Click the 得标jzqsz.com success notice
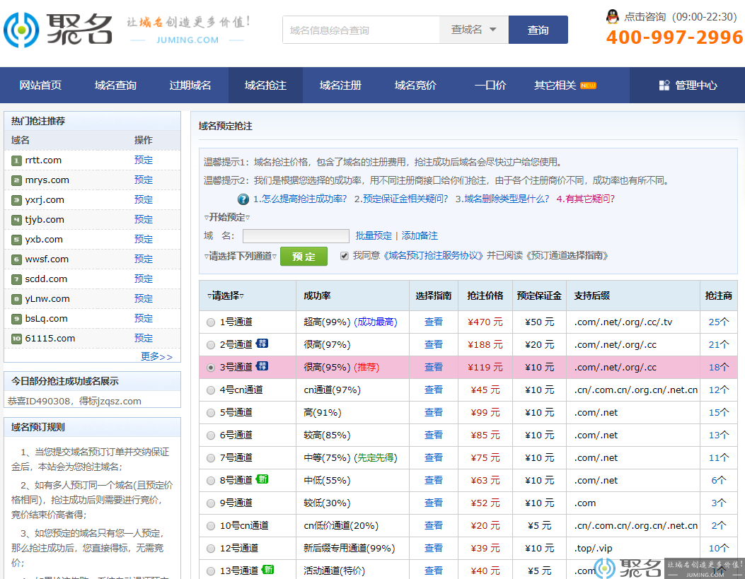745x579 pixels. tap(110, 402)
